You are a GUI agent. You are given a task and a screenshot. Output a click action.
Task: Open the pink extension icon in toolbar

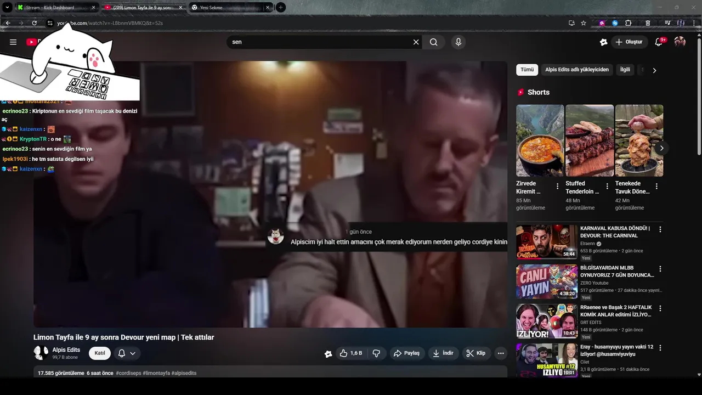pos(602,23)
